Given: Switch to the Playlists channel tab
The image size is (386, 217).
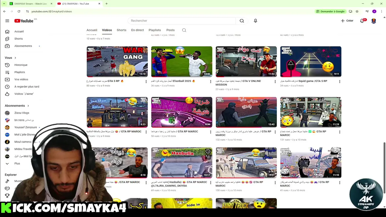Looking at the screenshot, I should point(155,30).
